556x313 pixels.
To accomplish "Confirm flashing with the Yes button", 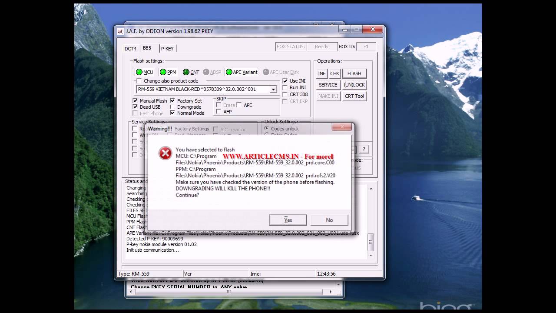I will tap(288, 220).
